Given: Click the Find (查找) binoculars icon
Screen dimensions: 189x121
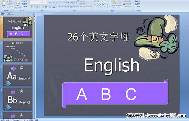Looking at the screenshot, I should pos(136,1).
